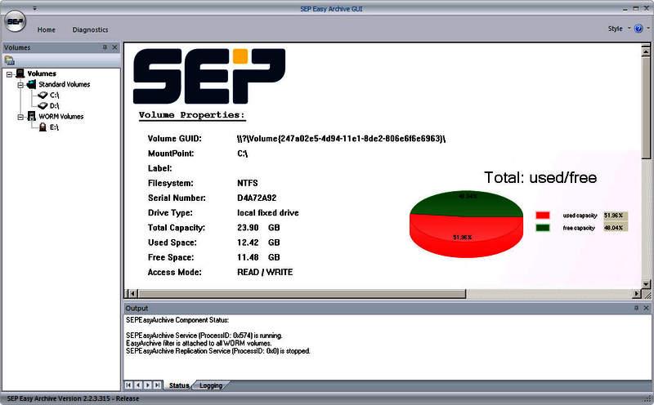Select the Volumes root tree item
The height and width of the screenshot is (405, 654).
tap(42, 73)
